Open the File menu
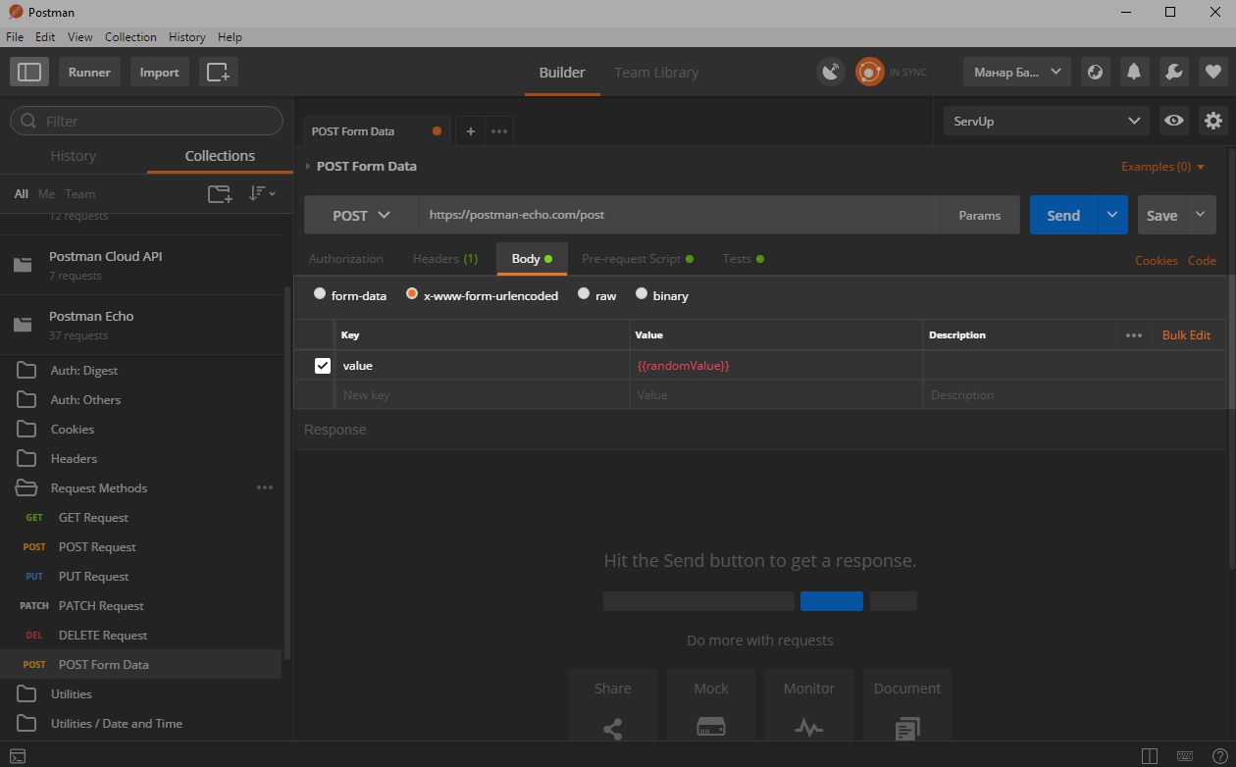 (x=15, y=37)
